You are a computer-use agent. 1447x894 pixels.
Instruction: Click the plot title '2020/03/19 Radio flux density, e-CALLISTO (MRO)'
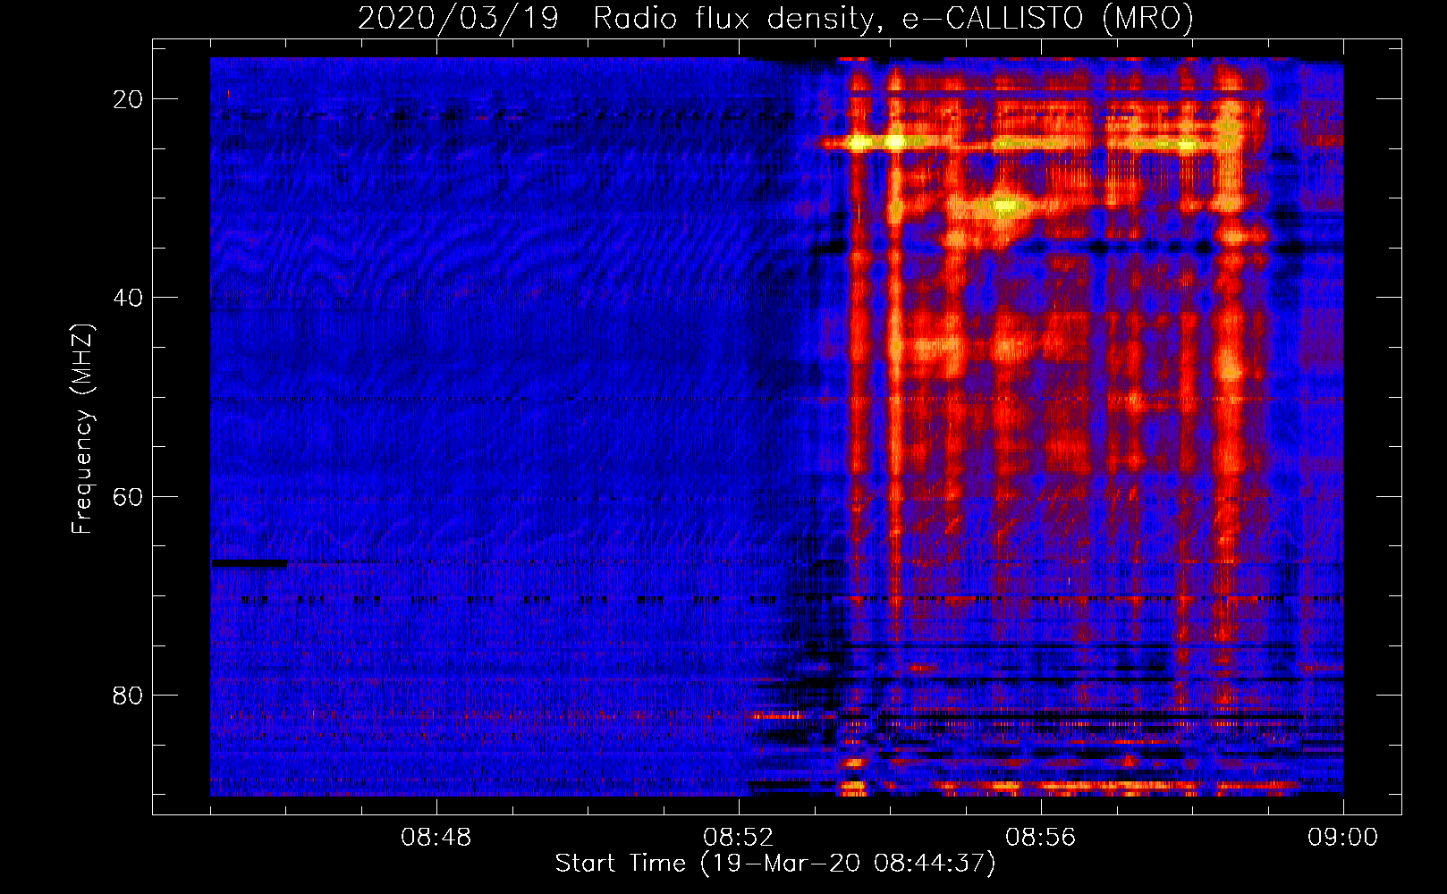coord(775,18)
